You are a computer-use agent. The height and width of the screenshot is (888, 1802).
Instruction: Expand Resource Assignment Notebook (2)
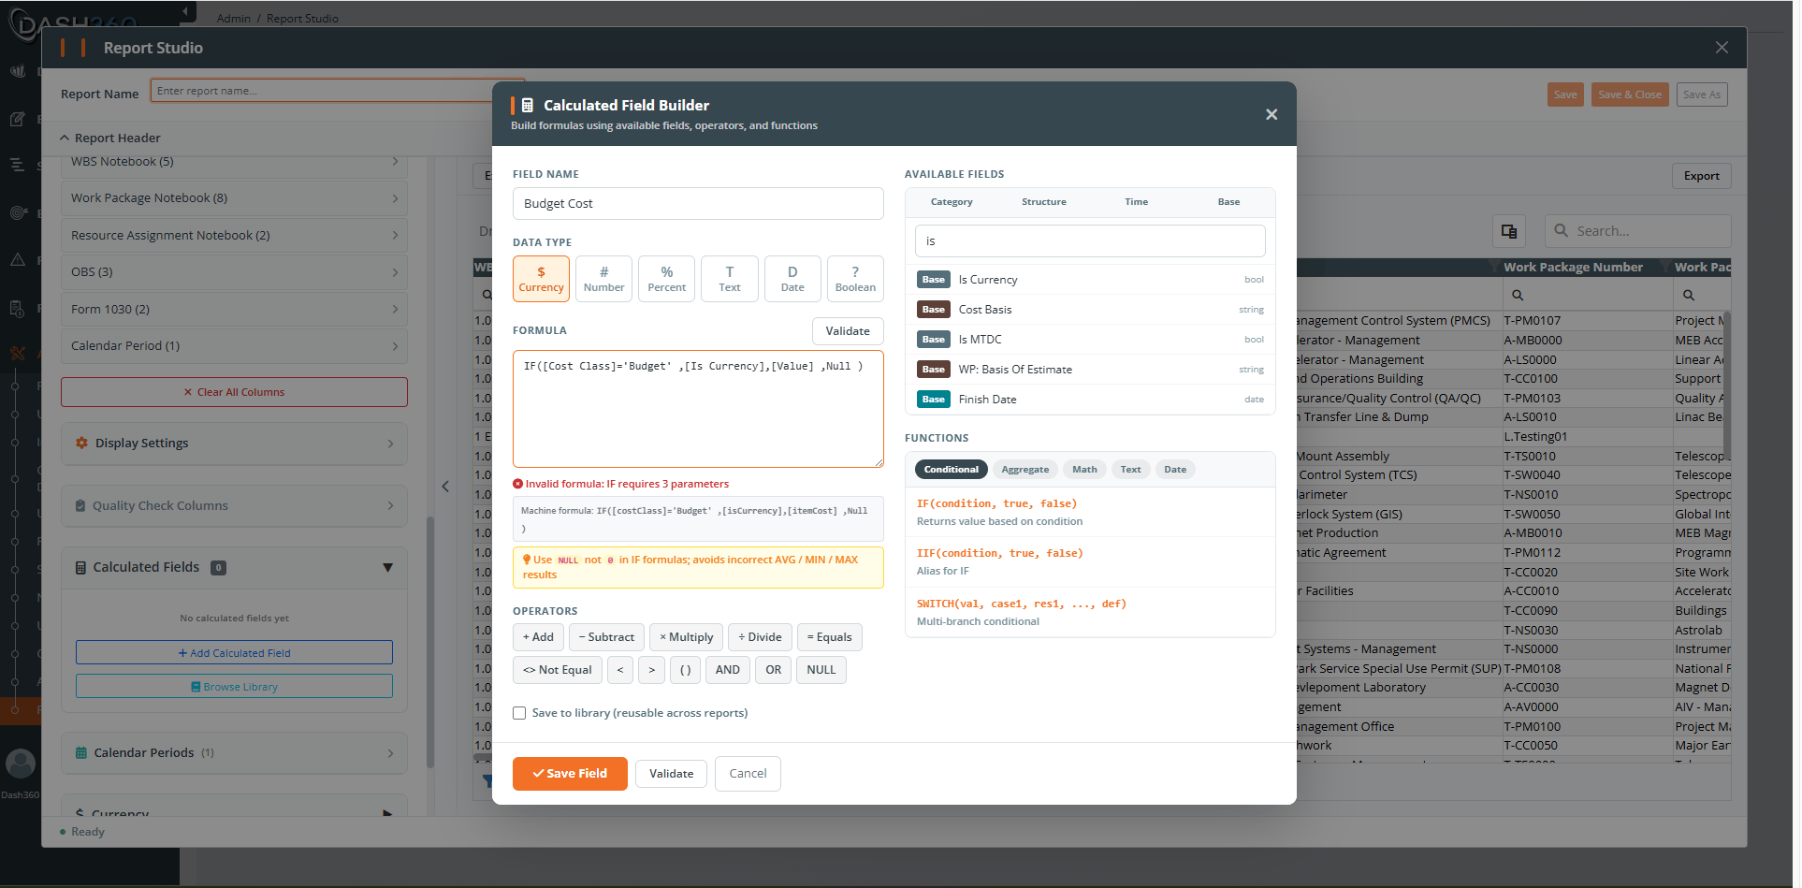coord(234,236)
